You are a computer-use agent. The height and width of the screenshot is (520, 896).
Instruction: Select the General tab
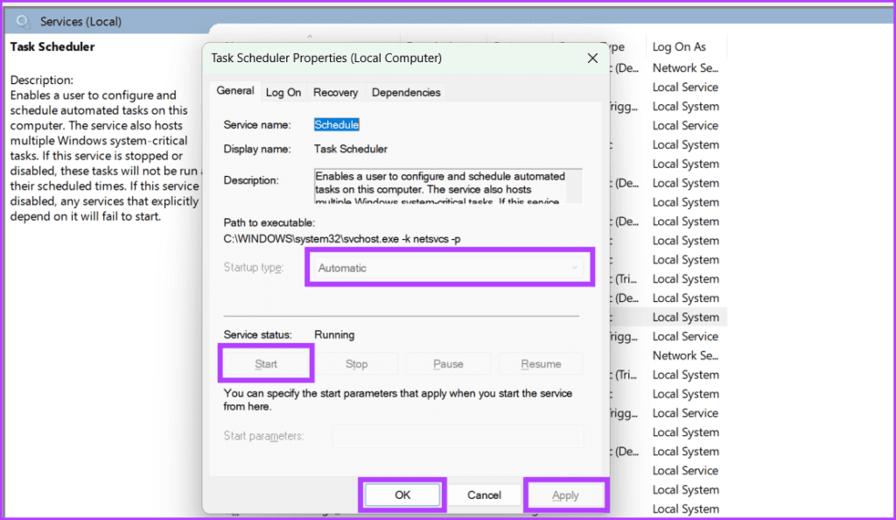tap(234, 90)
